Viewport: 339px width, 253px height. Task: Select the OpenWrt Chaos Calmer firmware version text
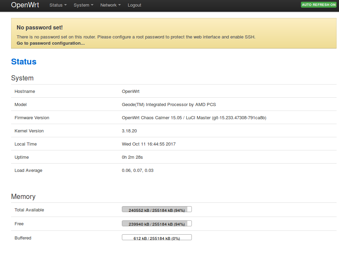[194, 118]
